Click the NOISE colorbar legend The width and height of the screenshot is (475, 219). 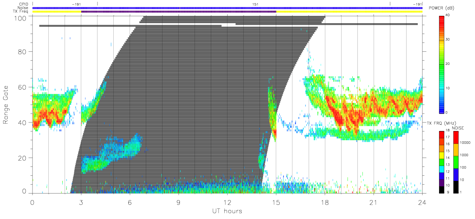(456, 162)
